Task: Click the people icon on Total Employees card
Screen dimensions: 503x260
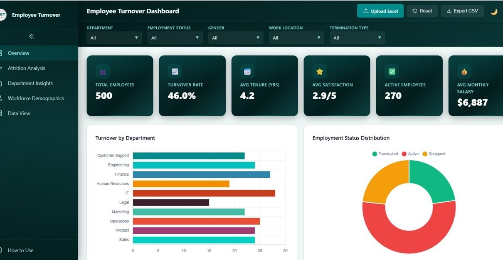Action: (102, 71)
